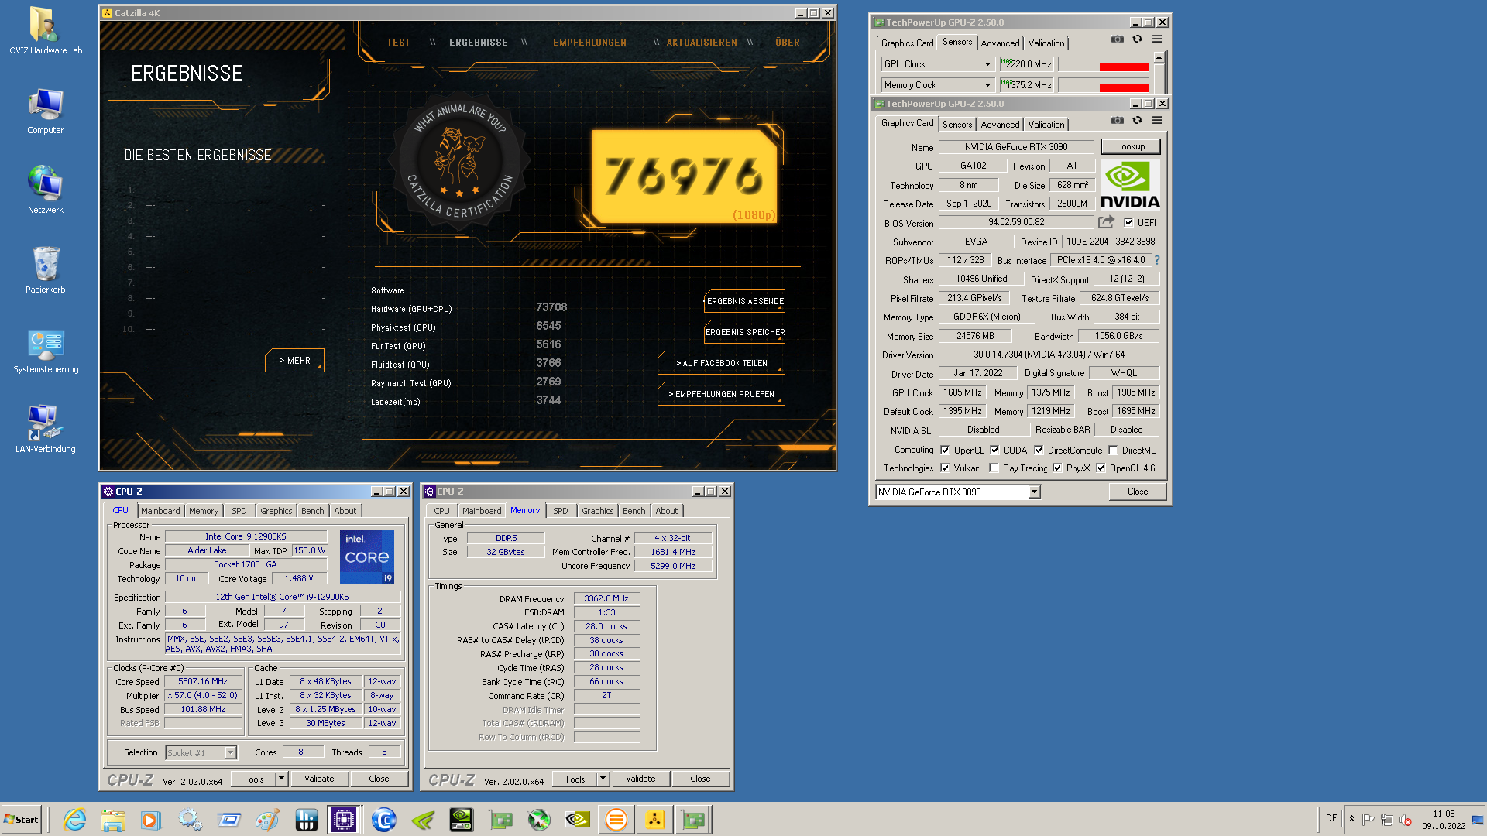Screen dimensions: 1487x836
Task: Click Validate in the CPU-Z Memory window
Action: 640,779
